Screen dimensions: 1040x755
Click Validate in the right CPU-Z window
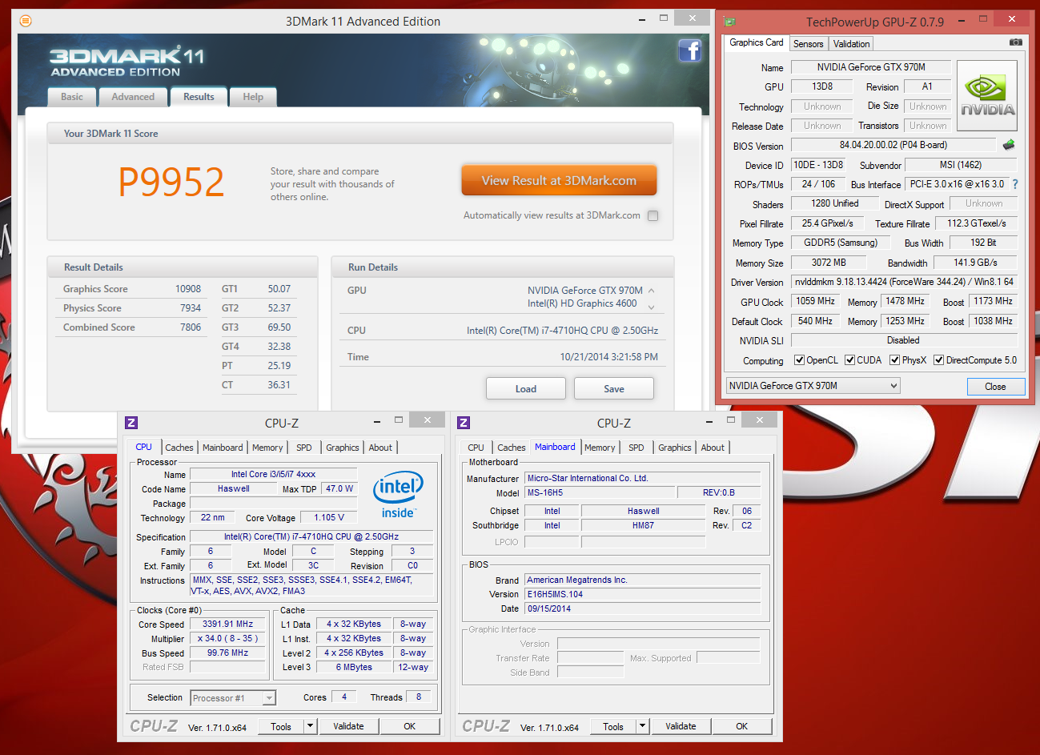(x=681, y=726)
